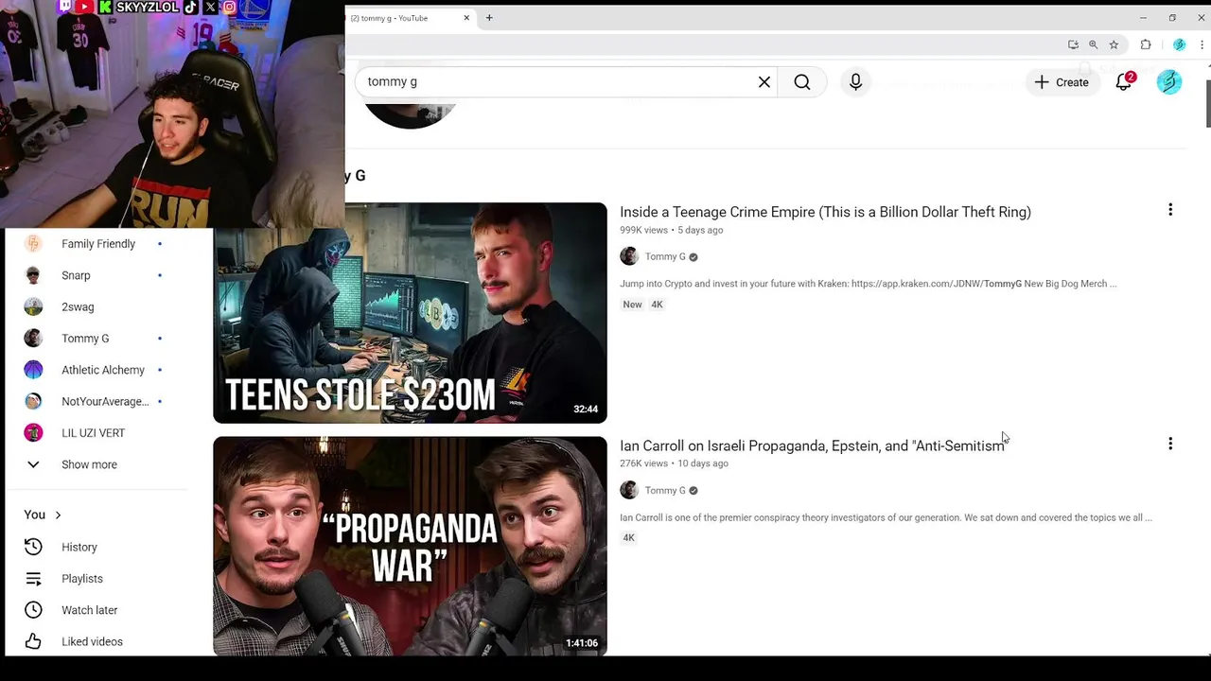
Task: Open the browser extensions puzzle icon
Action: [x=1146, y=44]
